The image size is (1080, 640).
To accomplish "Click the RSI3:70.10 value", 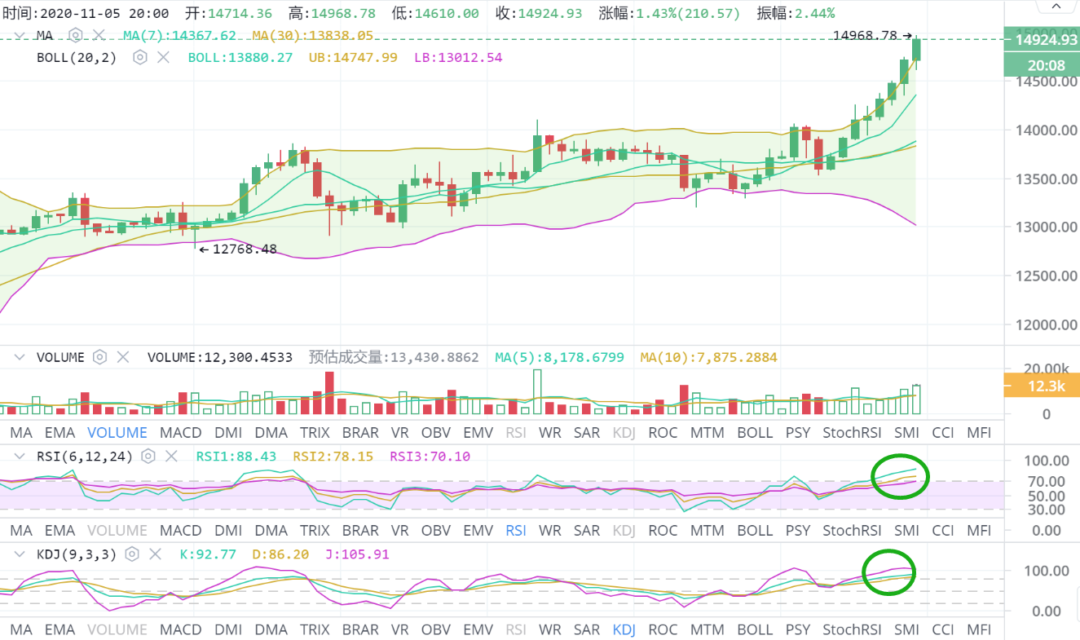I will [430, 457].
